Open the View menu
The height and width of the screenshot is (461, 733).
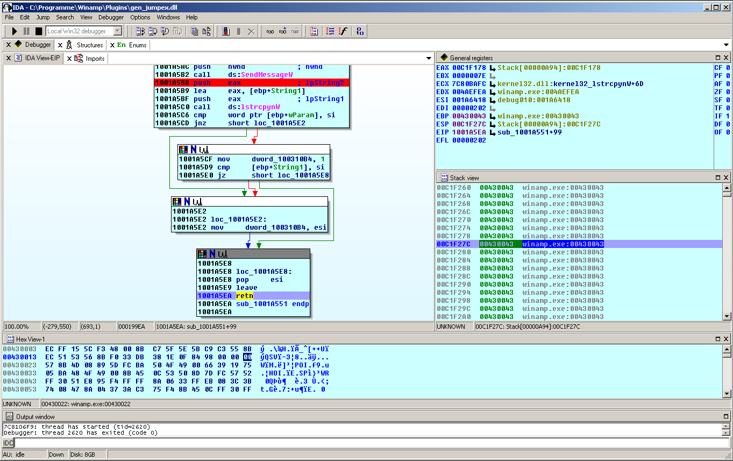click(86, 17)
